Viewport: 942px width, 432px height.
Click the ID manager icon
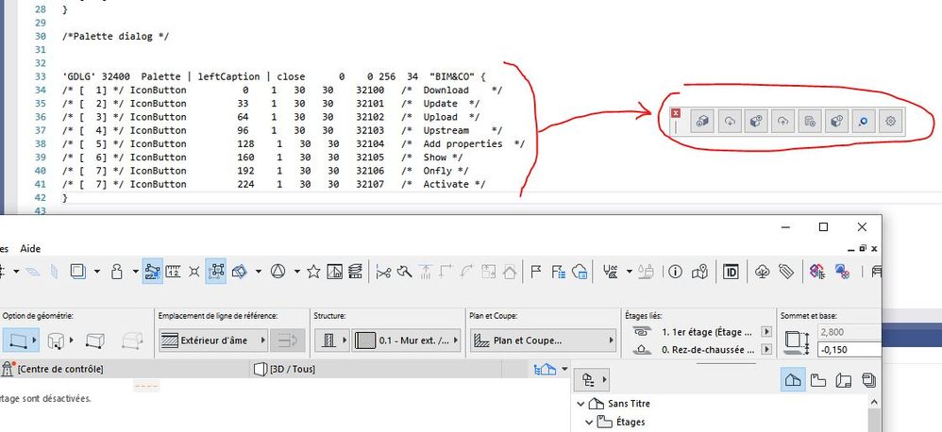coord(731,272)
